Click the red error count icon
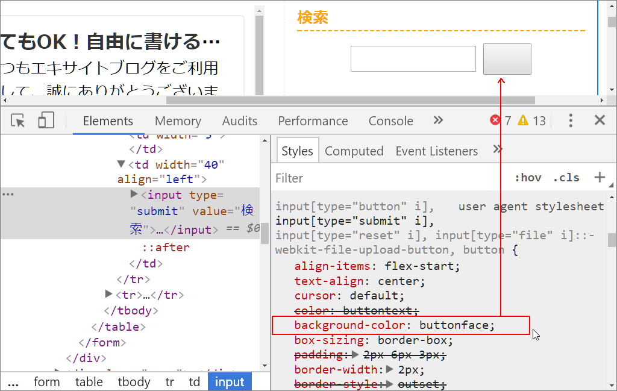 tap(495, 120)
